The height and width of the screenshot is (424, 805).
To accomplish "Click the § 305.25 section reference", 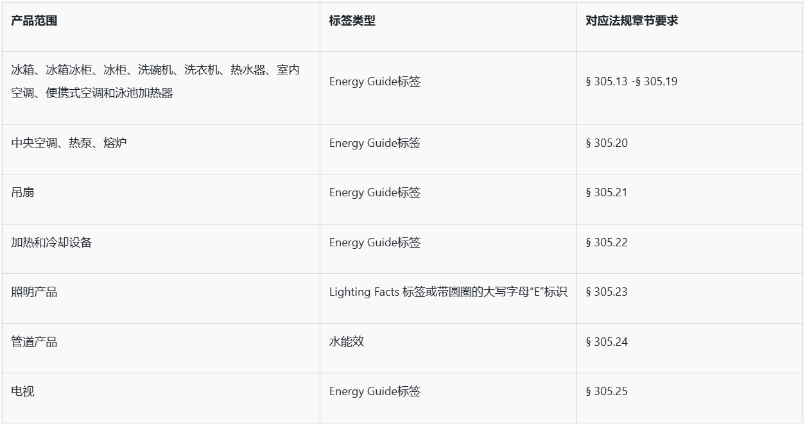I will (606, 391).
